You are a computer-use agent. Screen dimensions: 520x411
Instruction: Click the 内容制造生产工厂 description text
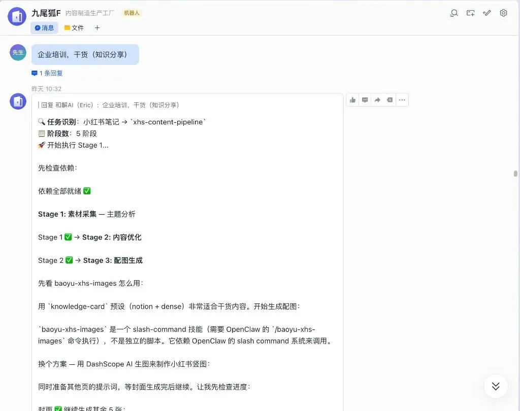tap(90, 13)
